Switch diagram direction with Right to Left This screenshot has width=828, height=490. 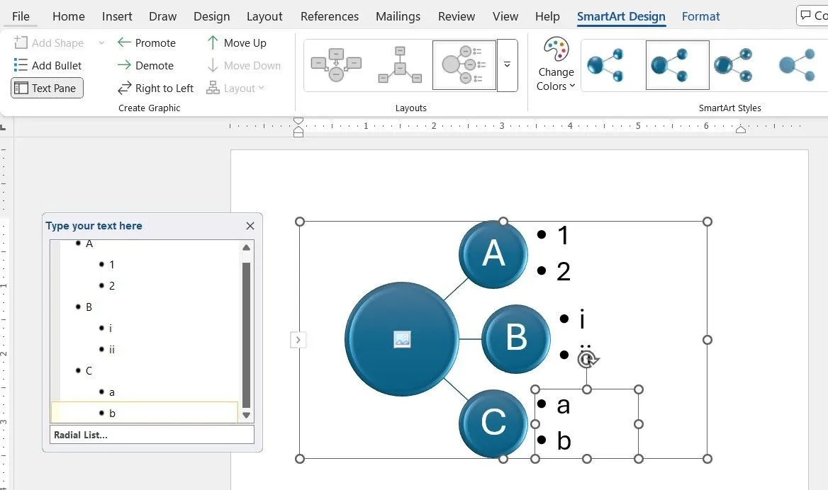(x=156, y=88)
